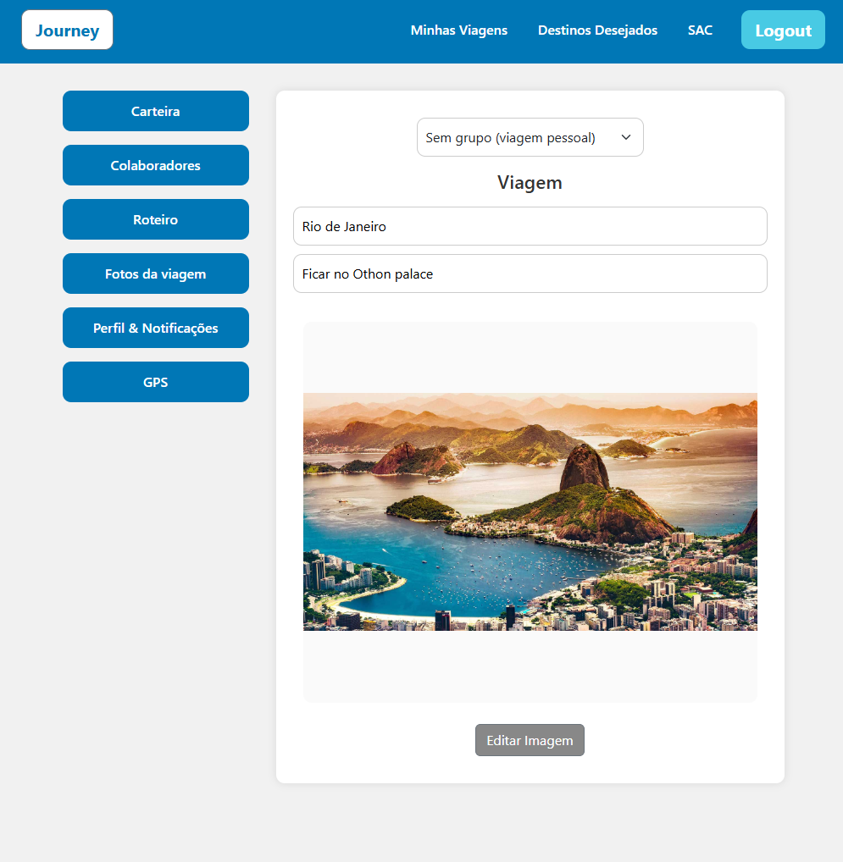Click the Journey logo button
This screenshot has width=843, height=862.
coord(67,30)
